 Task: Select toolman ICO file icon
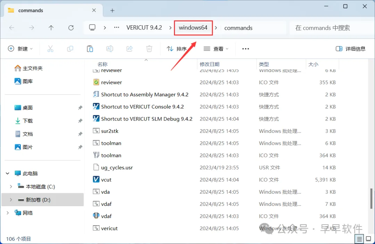[96, 155]
